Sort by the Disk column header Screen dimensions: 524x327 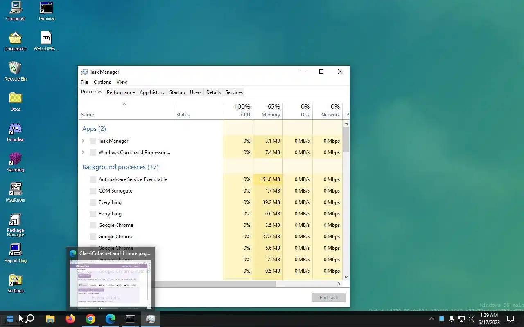tap(298, 110)
